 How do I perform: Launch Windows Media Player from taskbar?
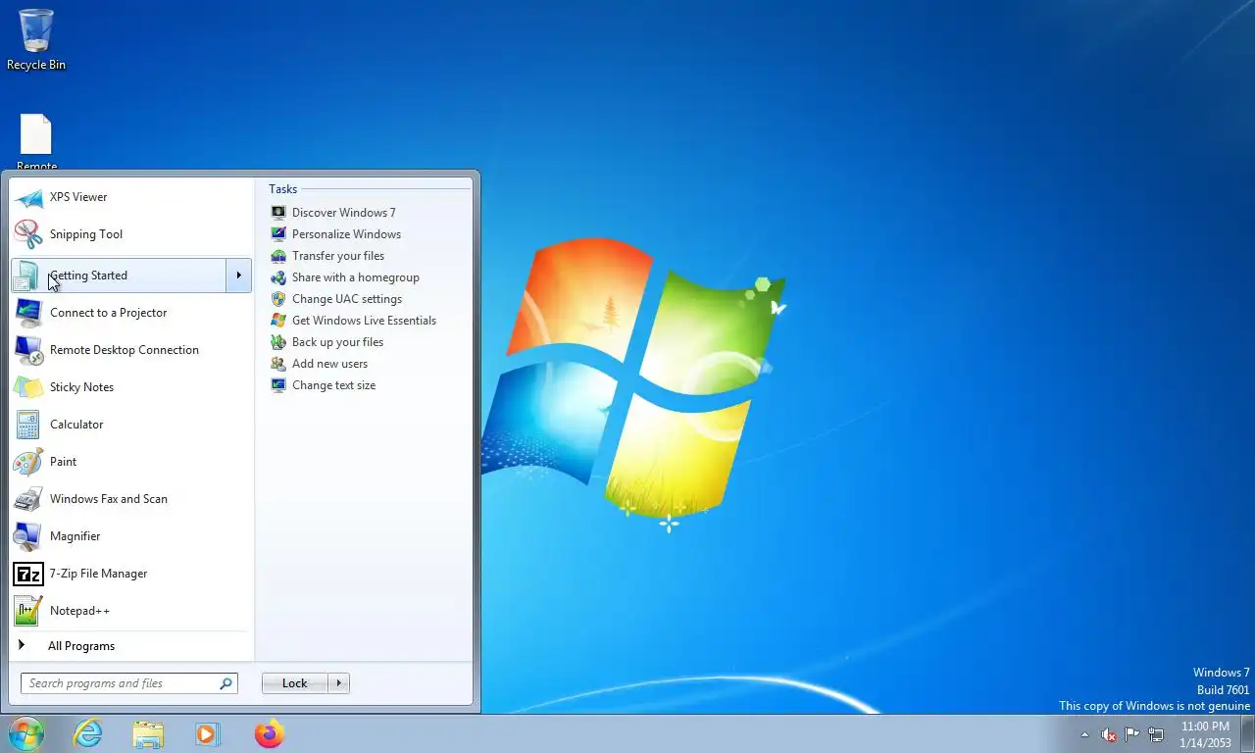pos(208,733)
